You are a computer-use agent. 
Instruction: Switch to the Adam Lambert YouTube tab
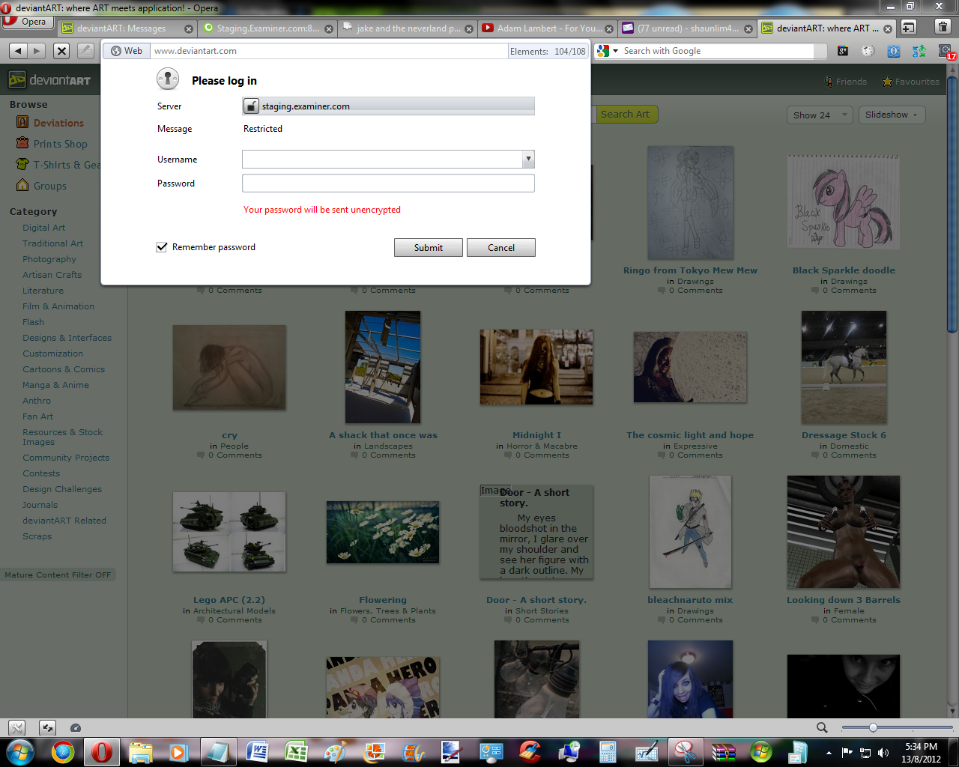click(548, 28)
